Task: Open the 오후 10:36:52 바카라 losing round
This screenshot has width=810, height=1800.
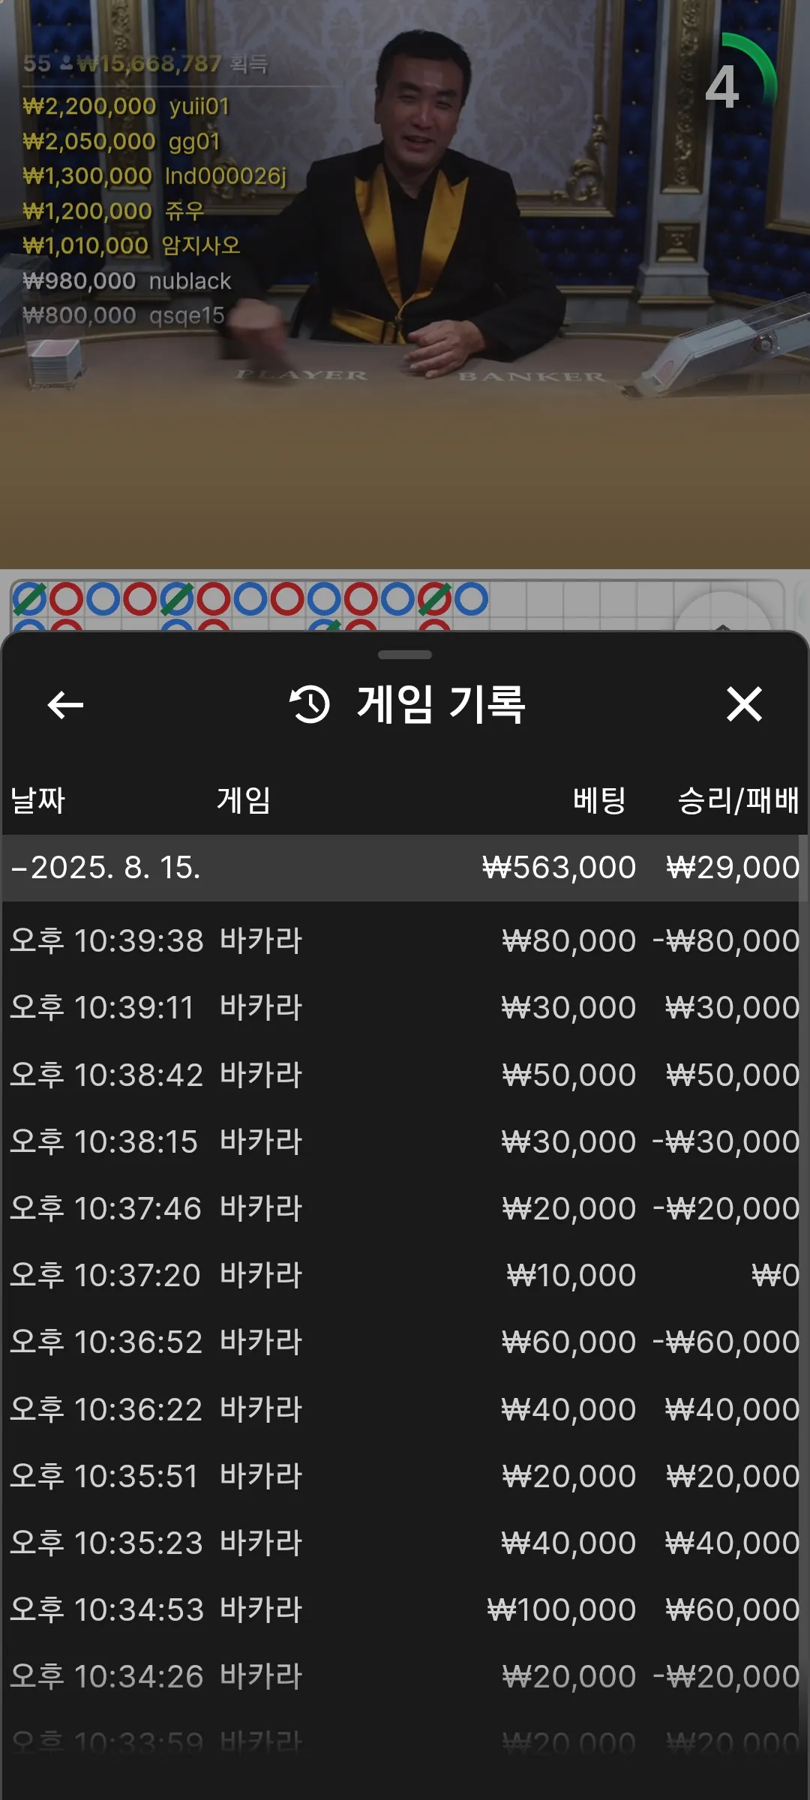Action: [x=405, y=1342]
